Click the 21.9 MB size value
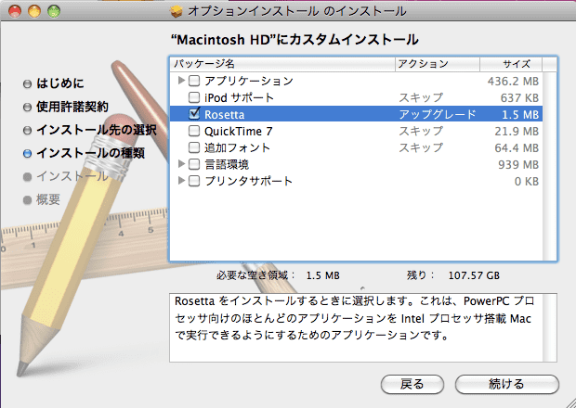This screenshot has width=576, height=408. [x=517, y=132]
